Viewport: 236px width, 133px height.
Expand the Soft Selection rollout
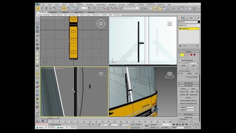[188, 83]
